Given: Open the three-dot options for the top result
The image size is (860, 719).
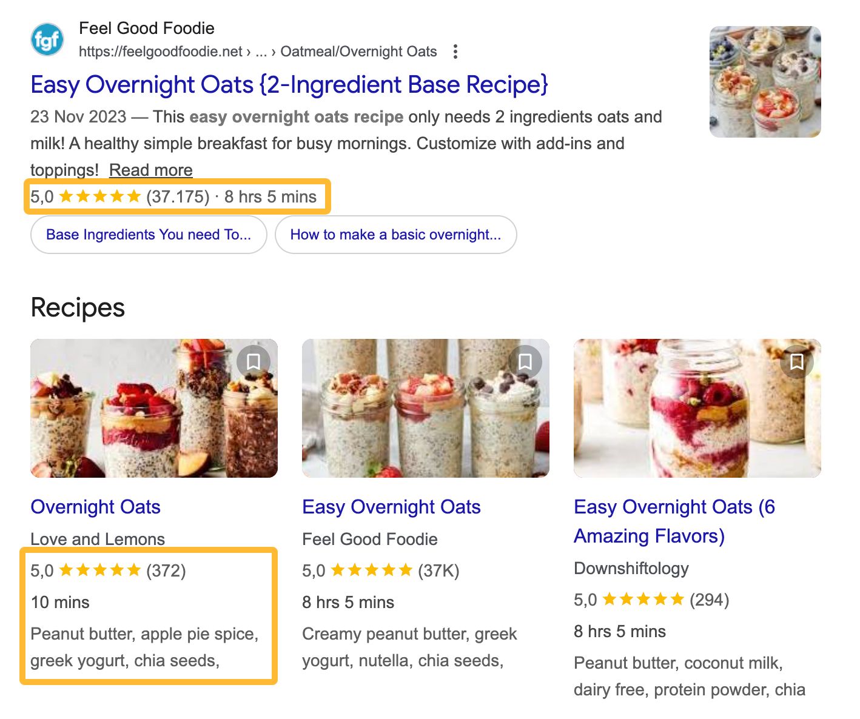Looking at the screenshot, I should pyautogui.click(x=455, y=52).
